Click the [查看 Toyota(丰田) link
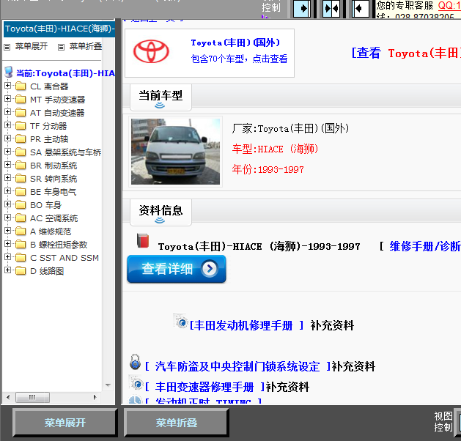 point(406,53)
